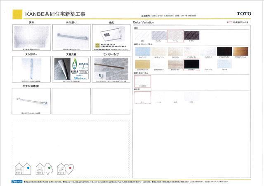This screenshot has height=186, width=264.
Task: Click the 'スライドバー' label
Action: (31, 54)
